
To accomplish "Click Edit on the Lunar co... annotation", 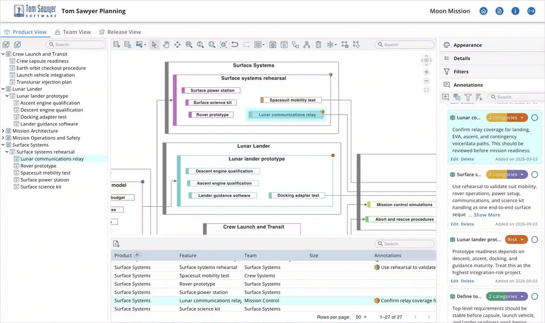I will tap(454, 159).
